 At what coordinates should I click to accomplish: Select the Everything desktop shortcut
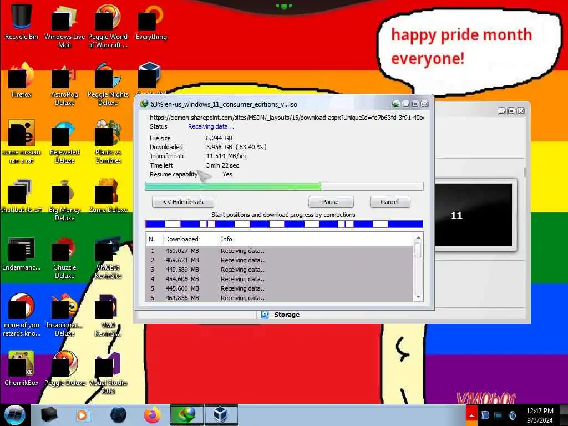point(151,22)
